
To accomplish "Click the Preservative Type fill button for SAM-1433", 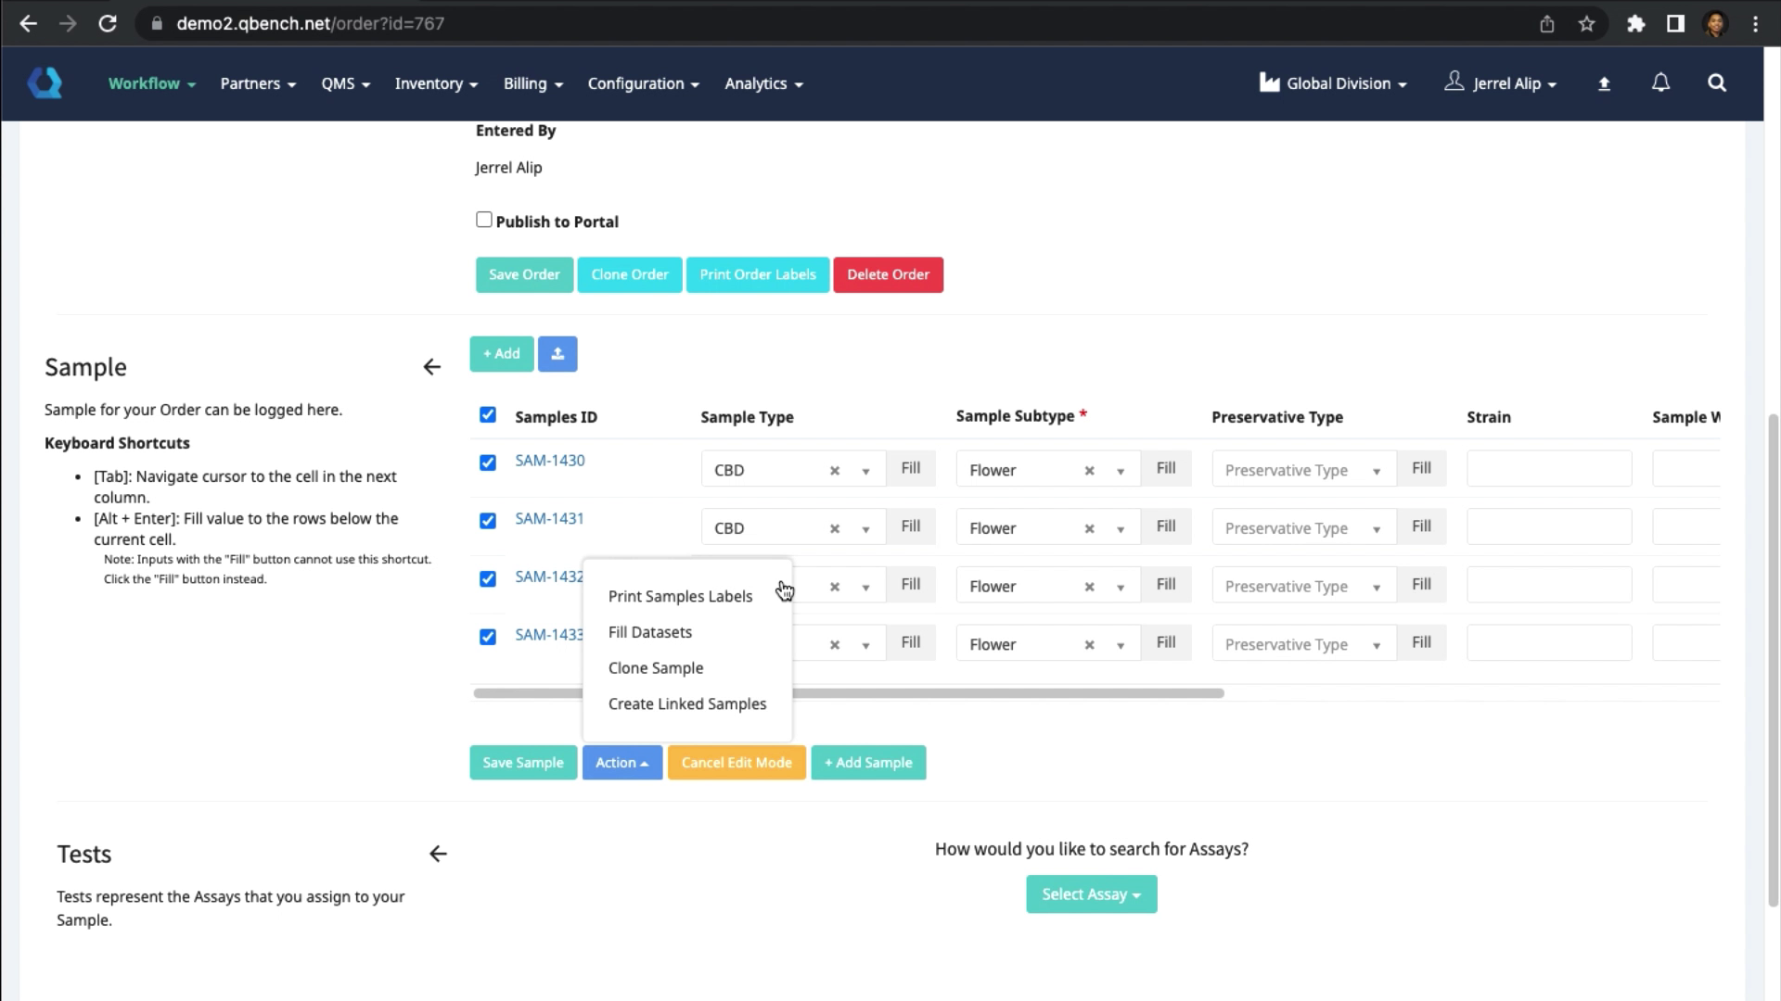I will [1425, 644].
